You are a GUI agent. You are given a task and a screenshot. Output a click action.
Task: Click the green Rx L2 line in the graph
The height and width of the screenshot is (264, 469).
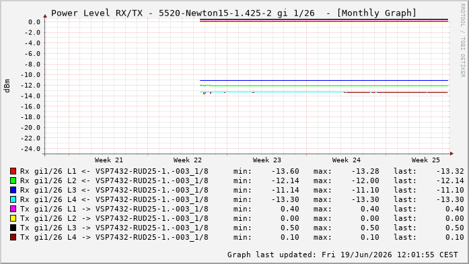324,86
